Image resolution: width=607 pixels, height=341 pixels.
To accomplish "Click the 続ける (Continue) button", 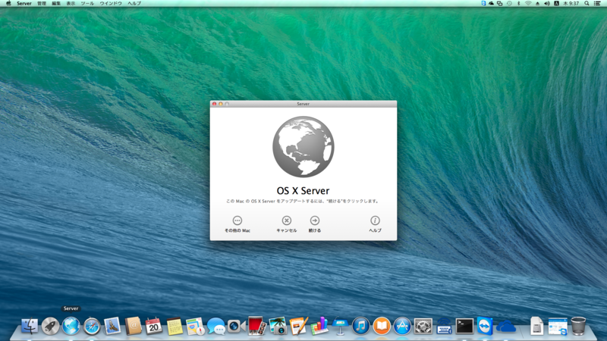I will tap(315, 224).
